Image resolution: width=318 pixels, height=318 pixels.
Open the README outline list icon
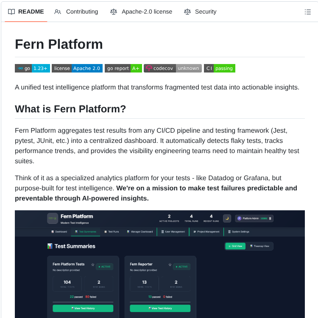[x=307, y=12]
